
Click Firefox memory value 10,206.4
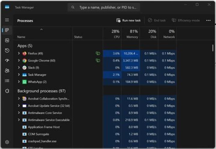(x=131, y=53)
